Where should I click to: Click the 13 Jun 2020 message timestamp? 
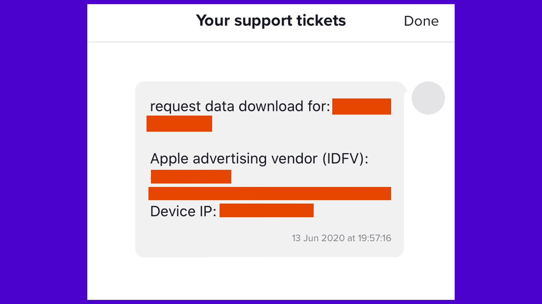tap(341, 238)
